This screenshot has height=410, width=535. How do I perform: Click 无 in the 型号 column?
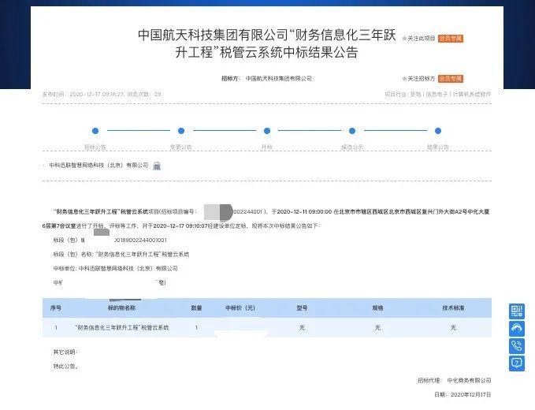(302, 328)
